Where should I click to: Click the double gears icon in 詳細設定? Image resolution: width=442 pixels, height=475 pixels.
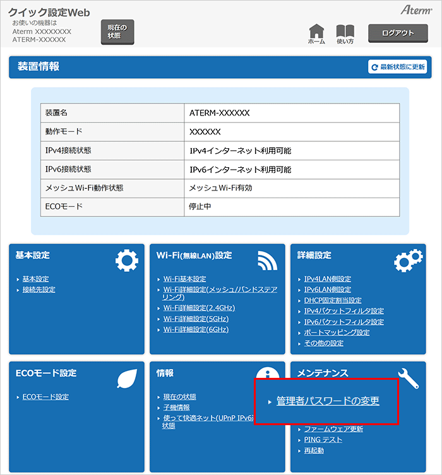(407, 260)
